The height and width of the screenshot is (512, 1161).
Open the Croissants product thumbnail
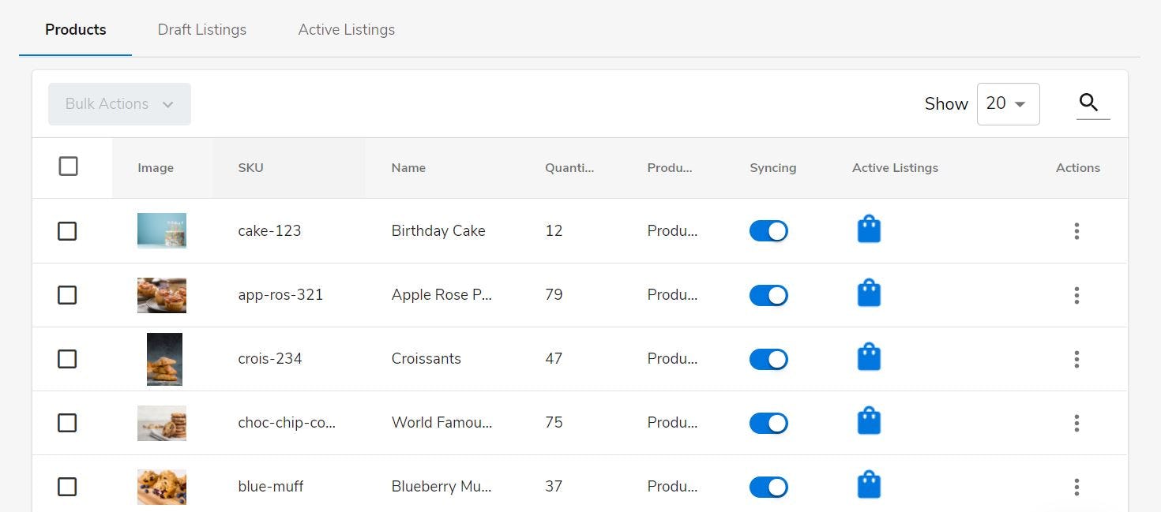click(x=164, y=359)
